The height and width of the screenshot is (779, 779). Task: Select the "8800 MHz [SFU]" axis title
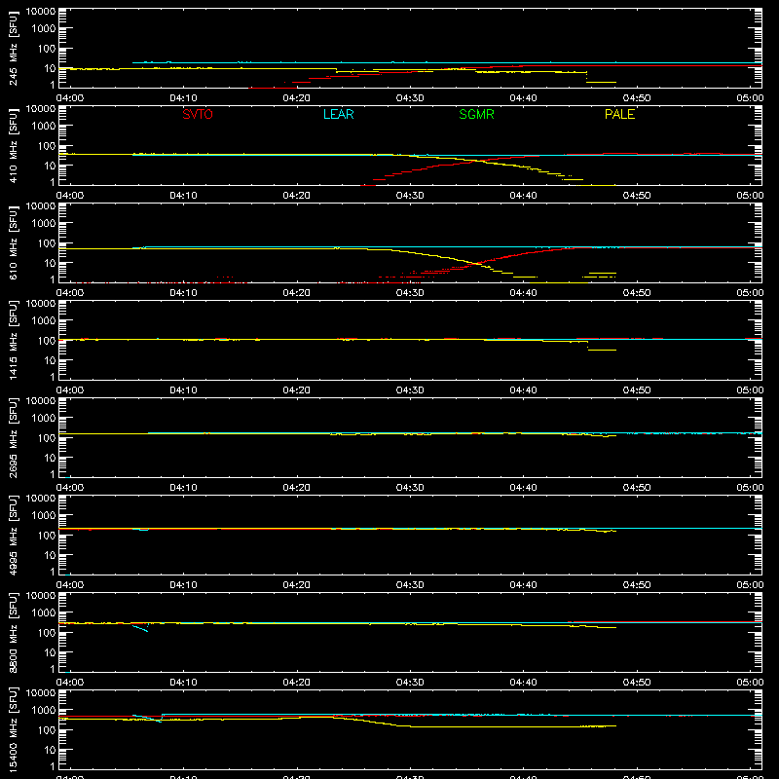pyautogui.click(x=13, y=632)
